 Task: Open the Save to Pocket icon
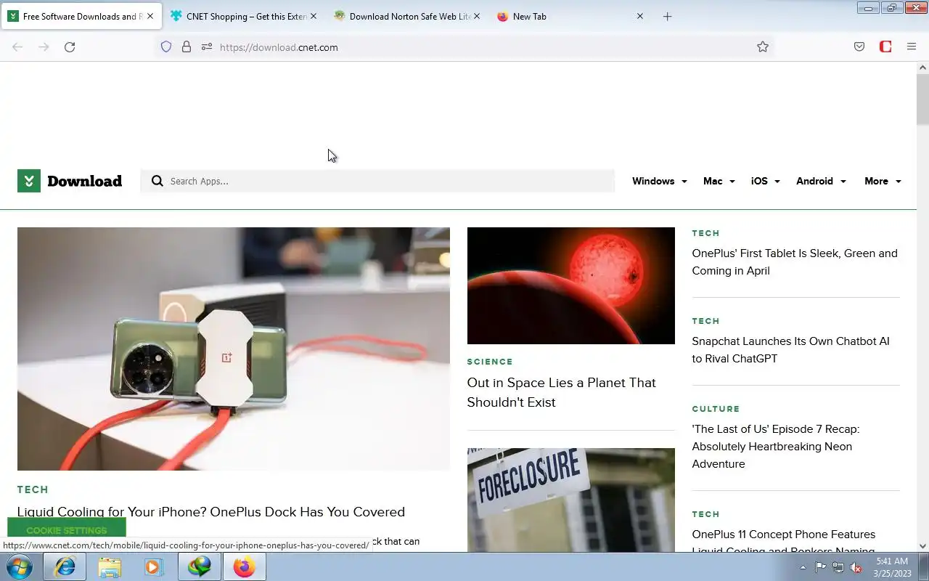click(x=859, y=47)
